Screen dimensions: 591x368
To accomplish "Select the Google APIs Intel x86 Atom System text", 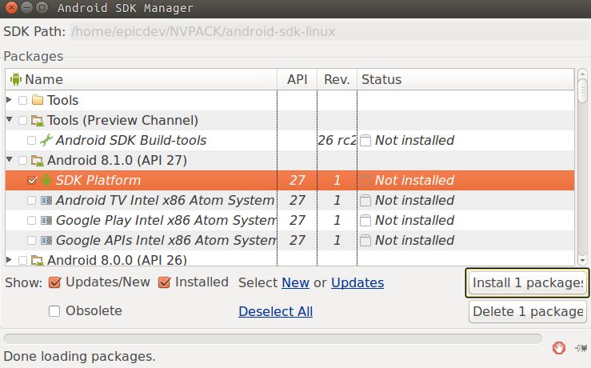I will pyautogui.click(x=166, y=240).
